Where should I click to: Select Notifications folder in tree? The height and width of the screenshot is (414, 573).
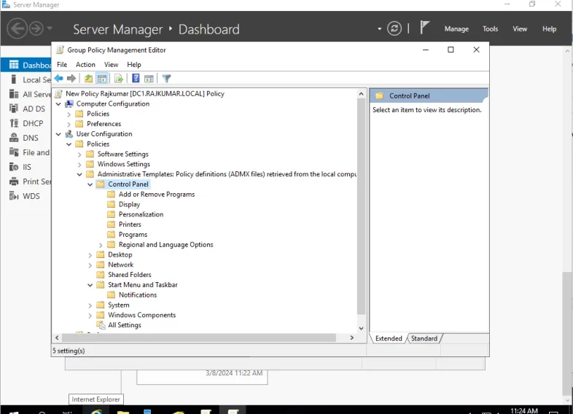pos(137,295)
